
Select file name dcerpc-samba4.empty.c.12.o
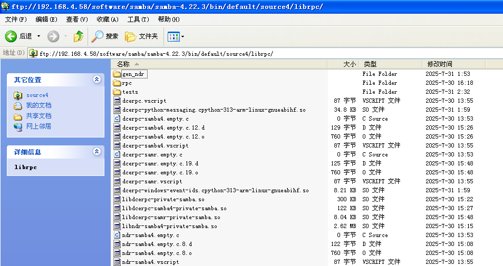(x=163, y=137)
